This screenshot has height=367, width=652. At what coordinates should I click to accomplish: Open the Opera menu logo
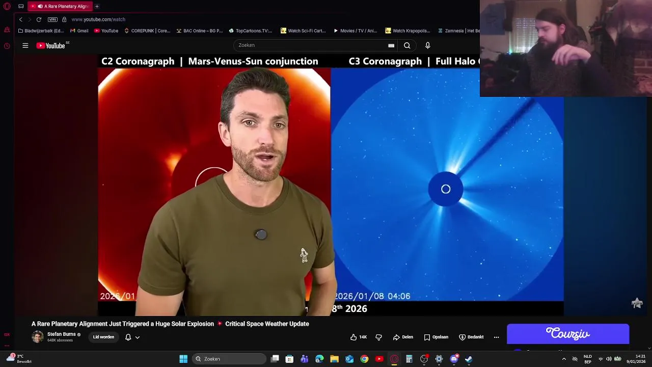[7, 6]
